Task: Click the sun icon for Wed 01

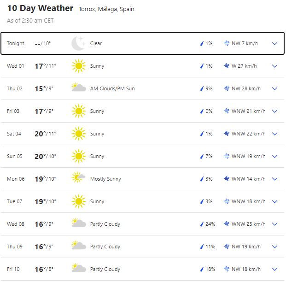Action: coord(79,66)
